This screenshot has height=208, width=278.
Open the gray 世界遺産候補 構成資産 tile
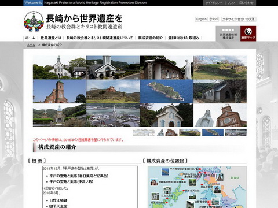click(x=228, y=34)
